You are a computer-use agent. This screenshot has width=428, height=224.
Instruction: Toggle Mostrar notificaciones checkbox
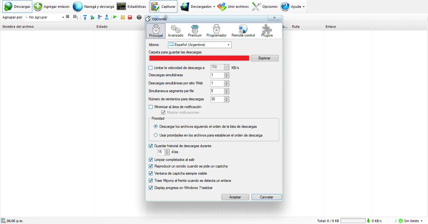click(163, 112)
